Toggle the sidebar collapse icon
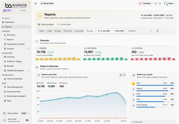The width and height of the screenshot is (179, 124). coord(36,3)
